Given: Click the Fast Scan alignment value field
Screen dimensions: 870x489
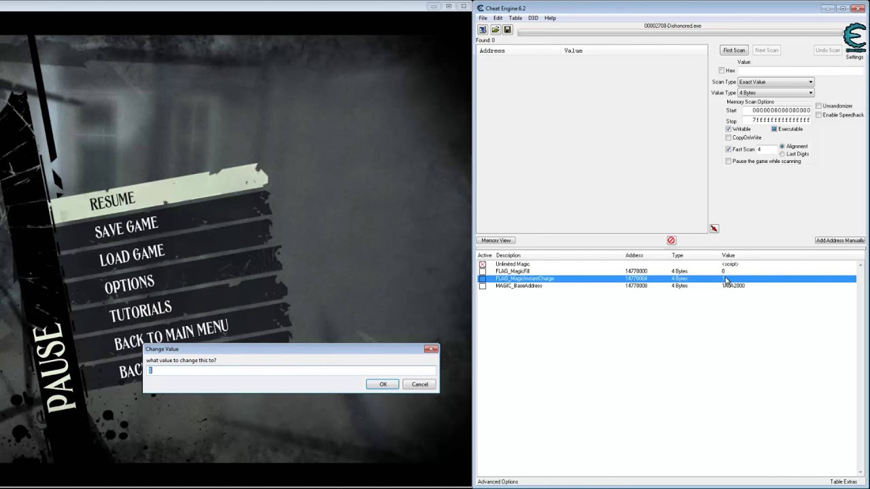Looking at the screenshot, I should click(767, 149).
